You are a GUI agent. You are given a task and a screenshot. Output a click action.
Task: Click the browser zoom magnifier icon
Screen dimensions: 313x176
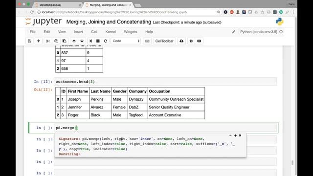click(219, 12)
